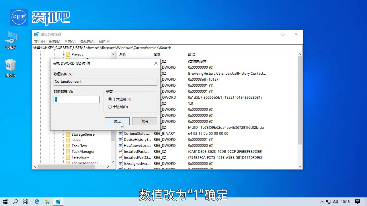Click the Task View icon on taskbar
Viewport: 367px width, 206px height.
pos(26,201)
